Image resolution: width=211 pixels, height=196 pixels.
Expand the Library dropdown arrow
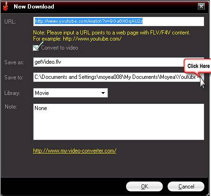pos(103,93)
